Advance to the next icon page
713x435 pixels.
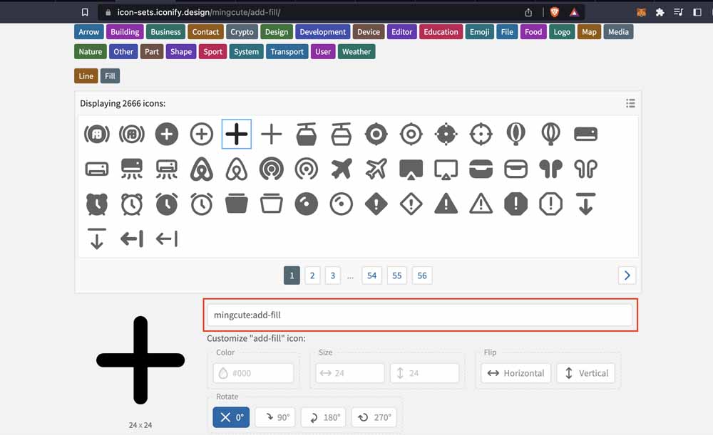[626, 275]
